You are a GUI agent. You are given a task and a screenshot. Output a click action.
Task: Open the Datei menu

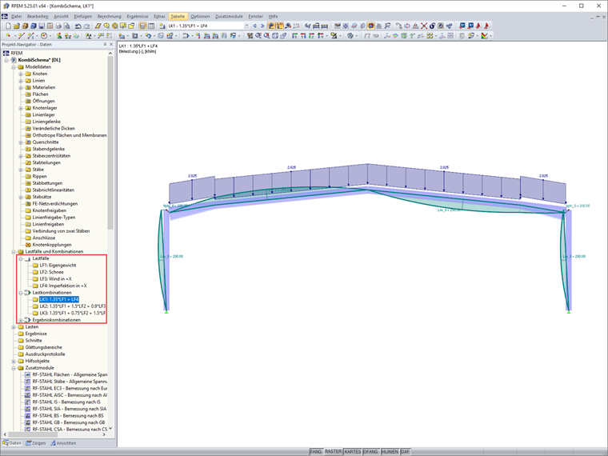coord(16,16)
